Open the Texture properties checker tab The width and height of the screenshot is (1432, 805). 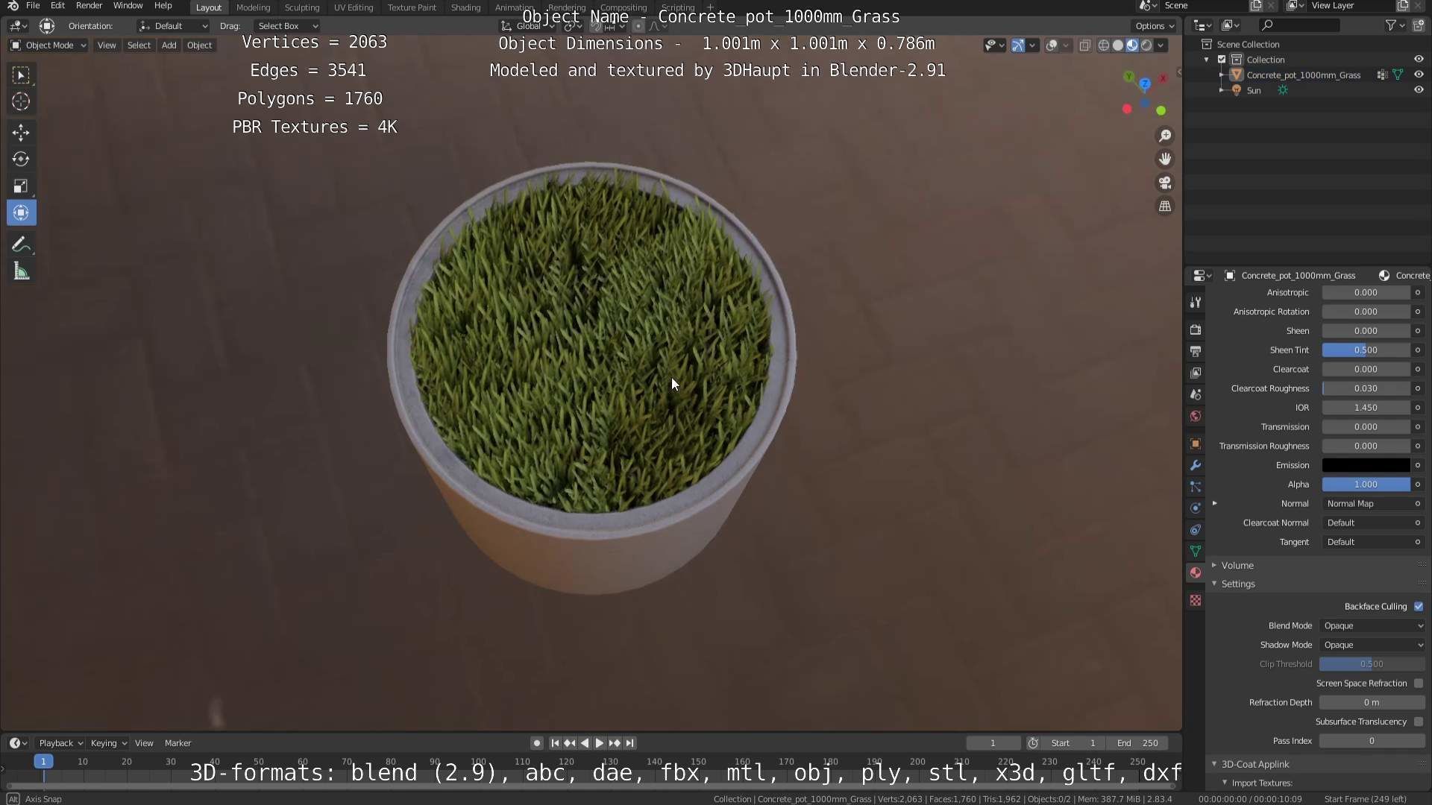tap(1196, 600)
